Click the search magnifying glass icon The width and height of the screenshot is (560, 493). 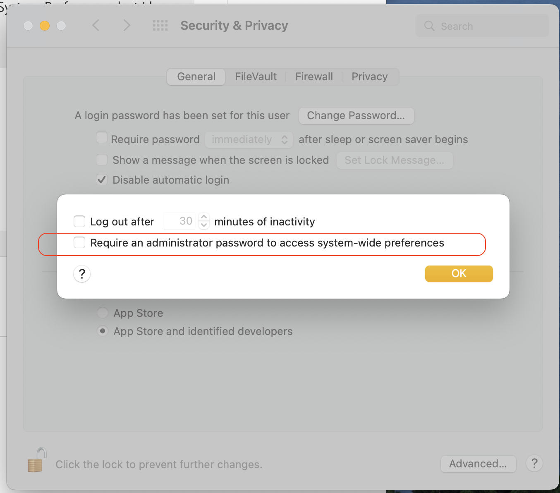(429, 26)
